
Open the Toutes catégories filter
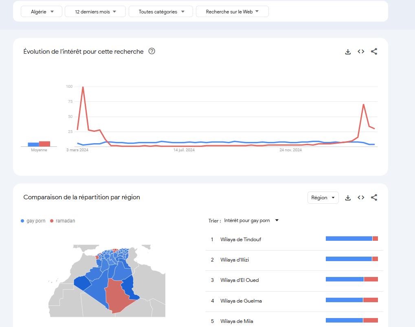(162, 12)
